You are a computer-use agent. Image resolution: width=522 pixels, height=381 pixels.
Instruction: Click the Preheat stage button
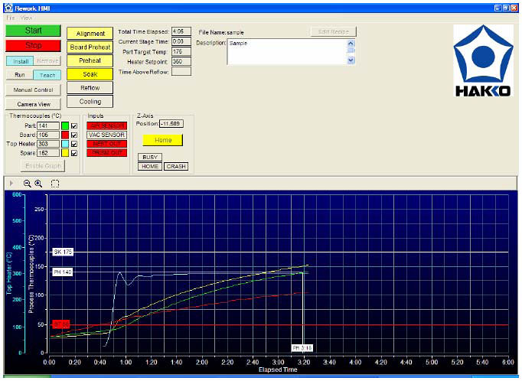click(x=90, y=60)
